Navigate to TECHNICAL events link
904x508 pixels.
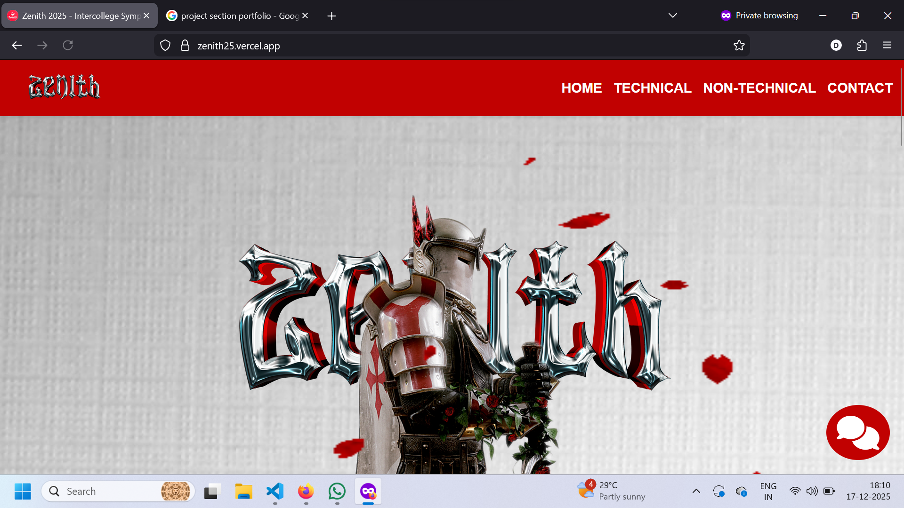coord(652,88)
